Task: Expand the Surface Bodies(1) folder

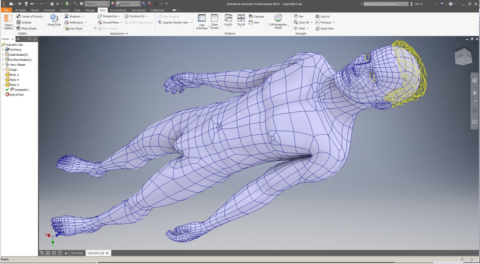Action: coord(3,60)
